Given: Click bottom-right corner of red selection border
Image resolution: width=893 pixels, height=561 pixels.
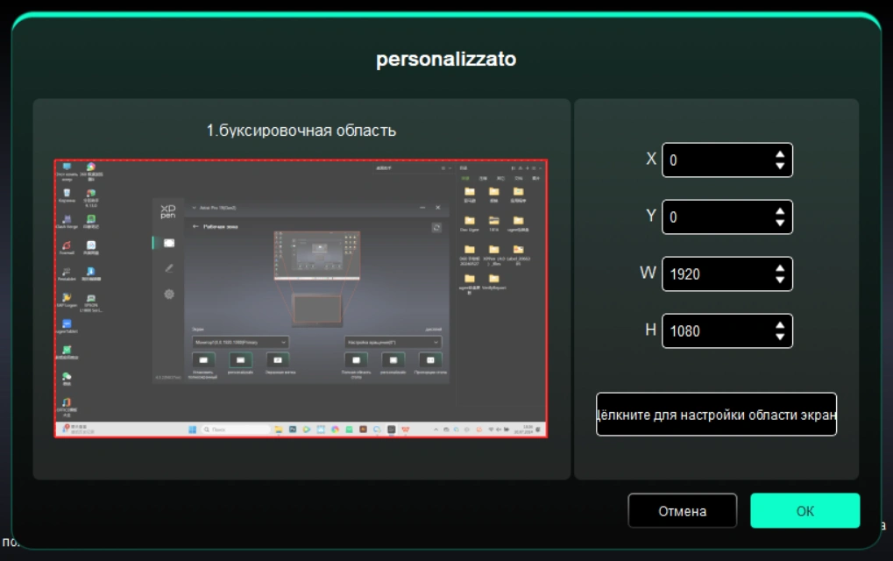Looking at the screenshot, I should tap(547, 437).
